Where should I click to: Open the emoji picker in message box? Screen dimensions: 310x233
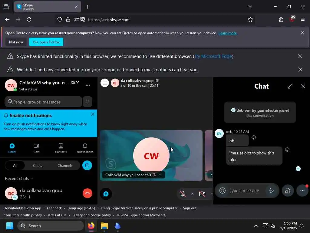point(223,191)
